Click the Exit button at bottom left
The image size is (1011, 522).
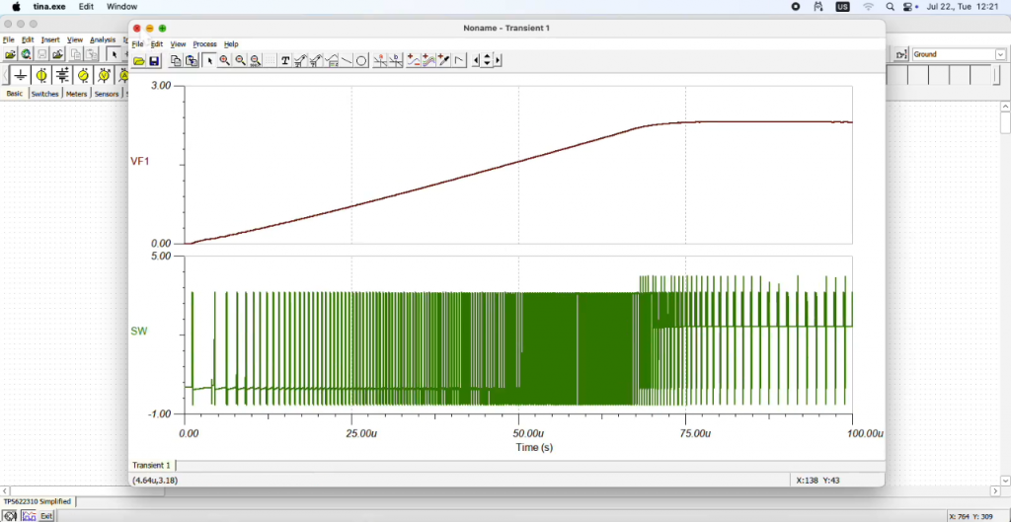[46, 516]
